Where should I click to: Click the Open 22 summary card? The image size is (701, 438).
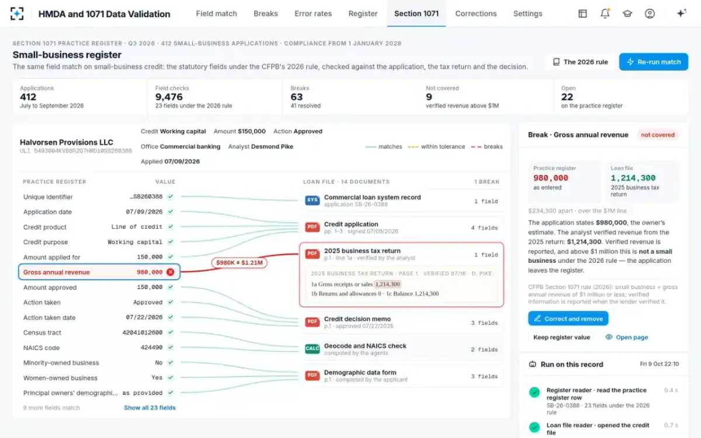(x=621, y=97)
